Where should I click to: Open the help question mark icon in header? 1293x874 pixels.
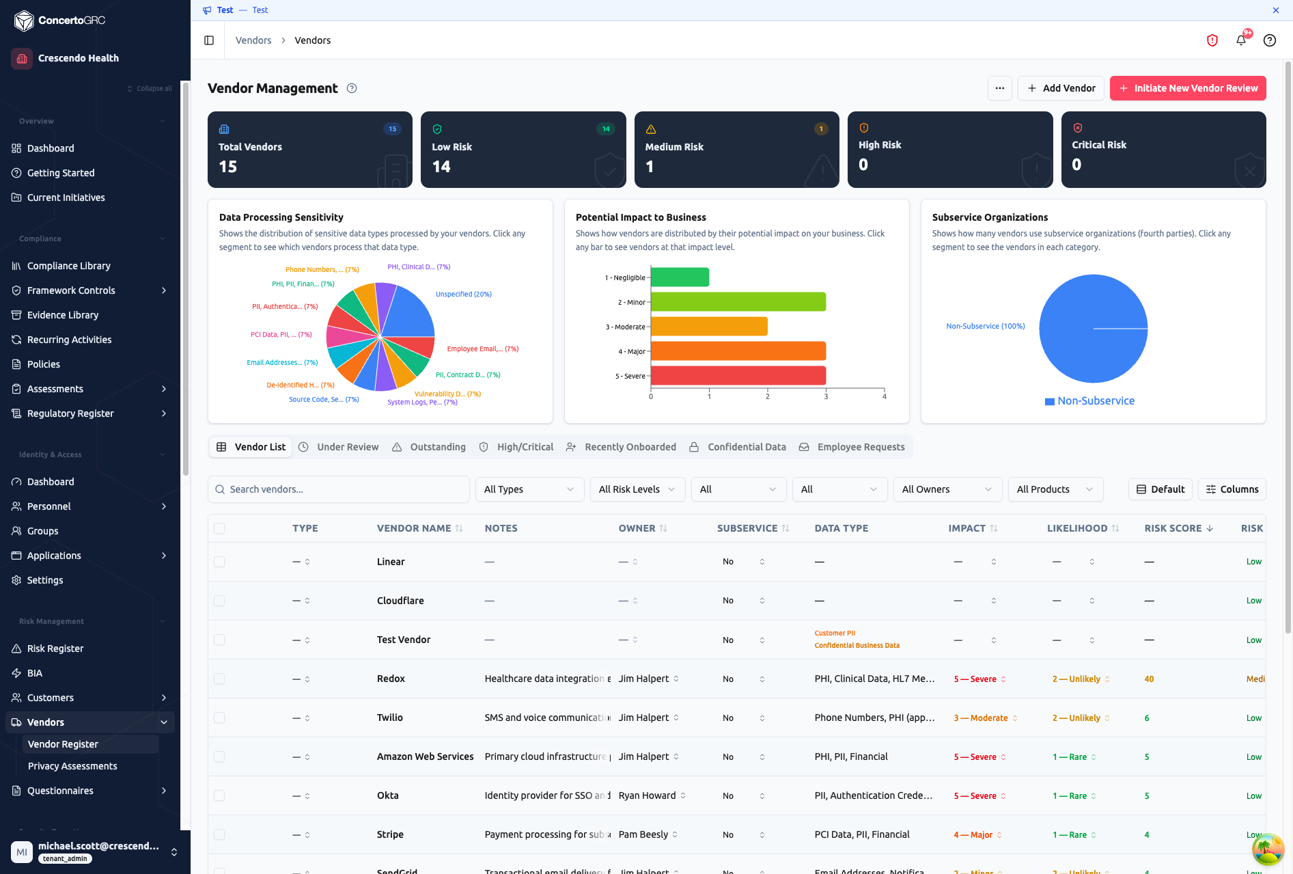1270,40
